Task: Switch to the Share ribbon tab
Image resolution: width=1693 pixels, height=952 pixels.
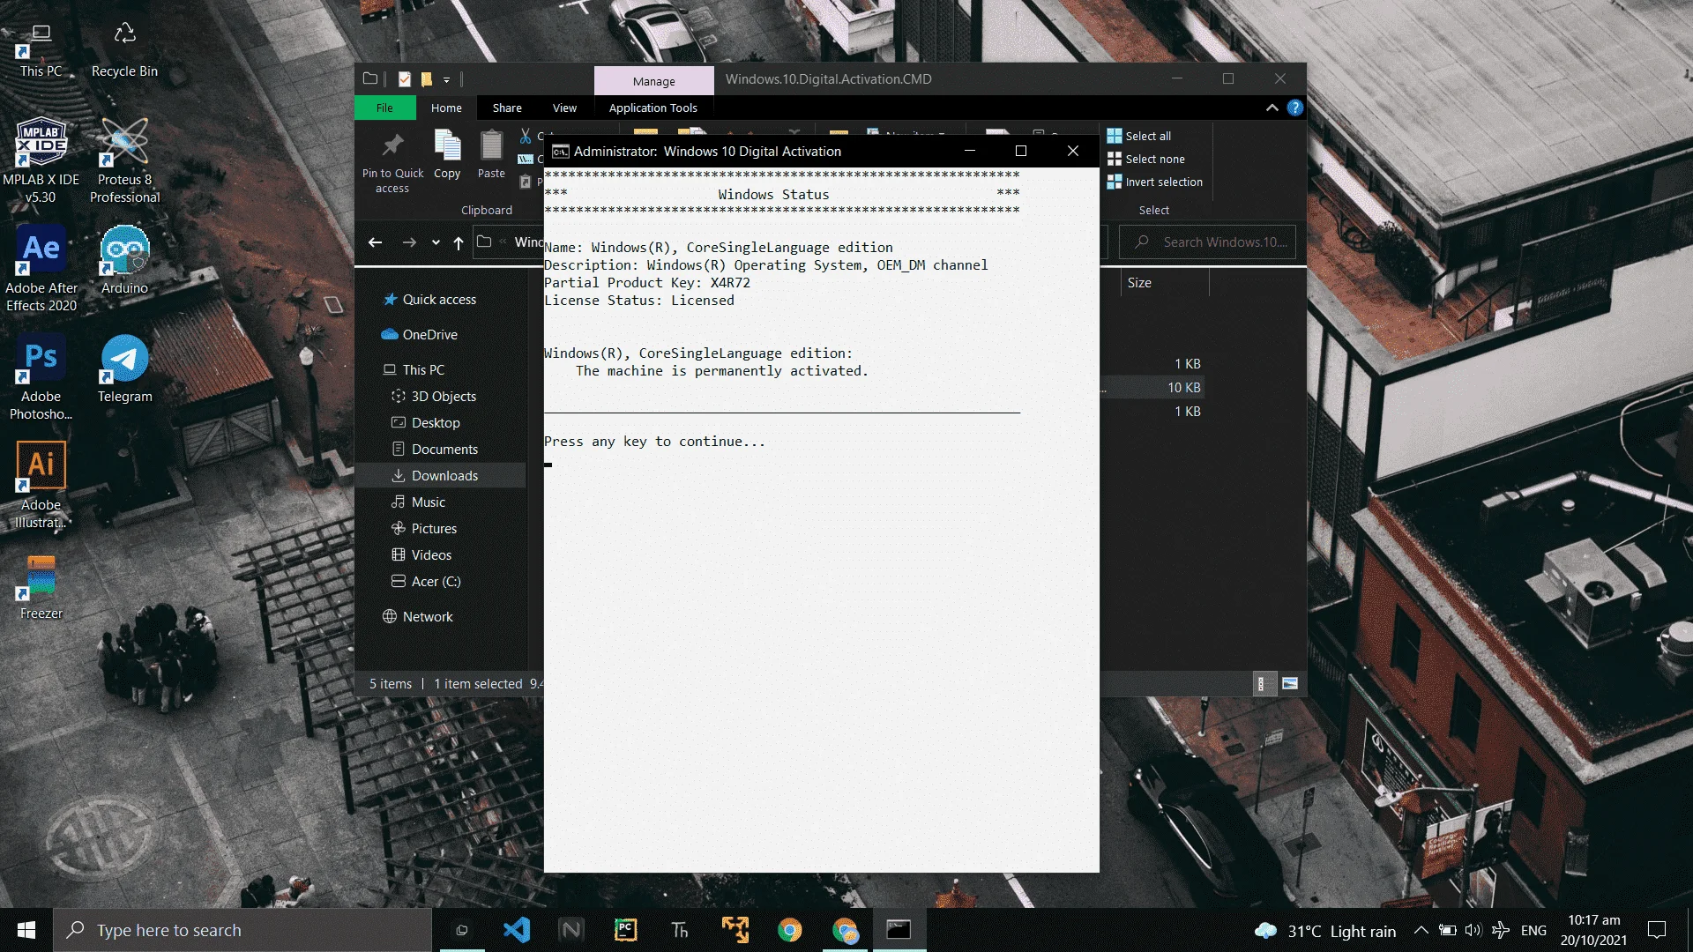Action: tap(507, 108)
